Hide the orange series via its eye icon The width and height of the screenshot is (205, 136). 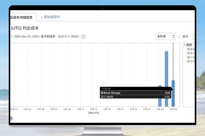188,61
